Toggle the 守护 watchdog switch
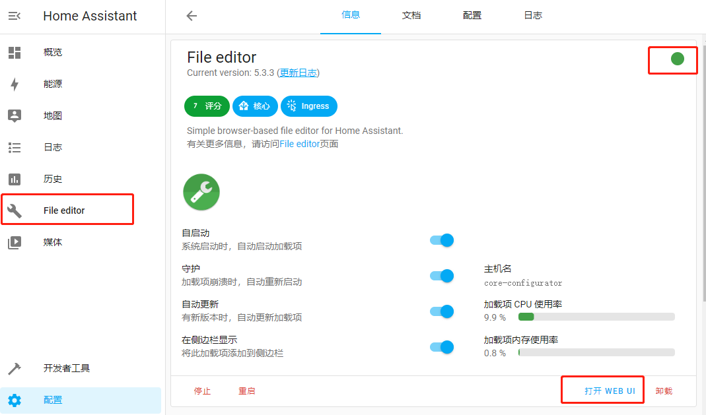Image resolution: width=706 pixels, height=415 pixels. click(x=442, y=276)
